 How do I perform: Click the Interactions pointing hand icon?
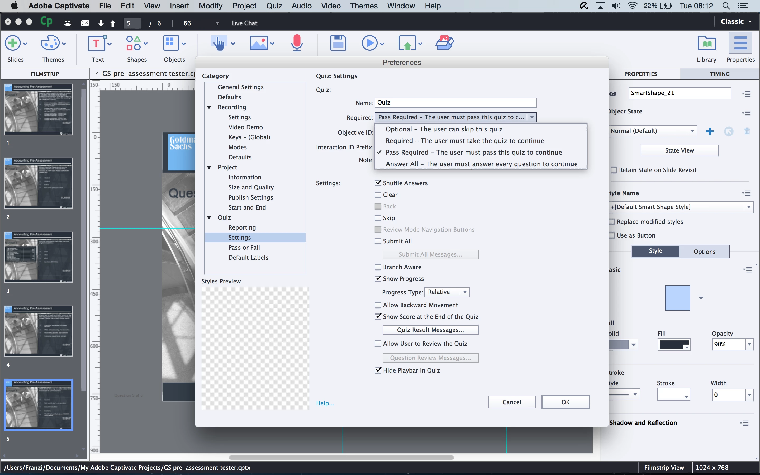click(x=218, y=43)
